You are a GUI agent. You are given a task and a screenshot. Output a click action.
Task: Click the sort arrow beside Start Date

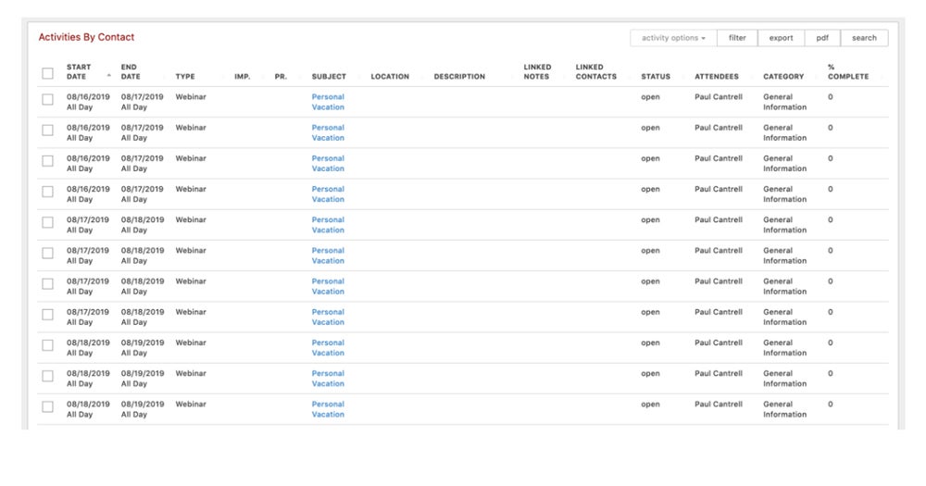[108, 76]
